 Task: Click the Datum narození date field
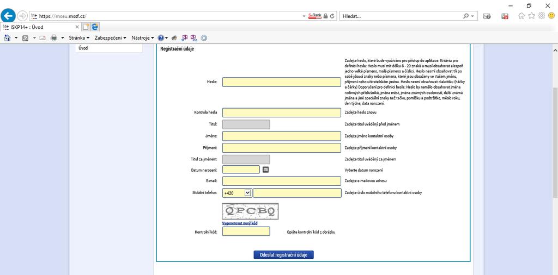click(x=241, y=170)
